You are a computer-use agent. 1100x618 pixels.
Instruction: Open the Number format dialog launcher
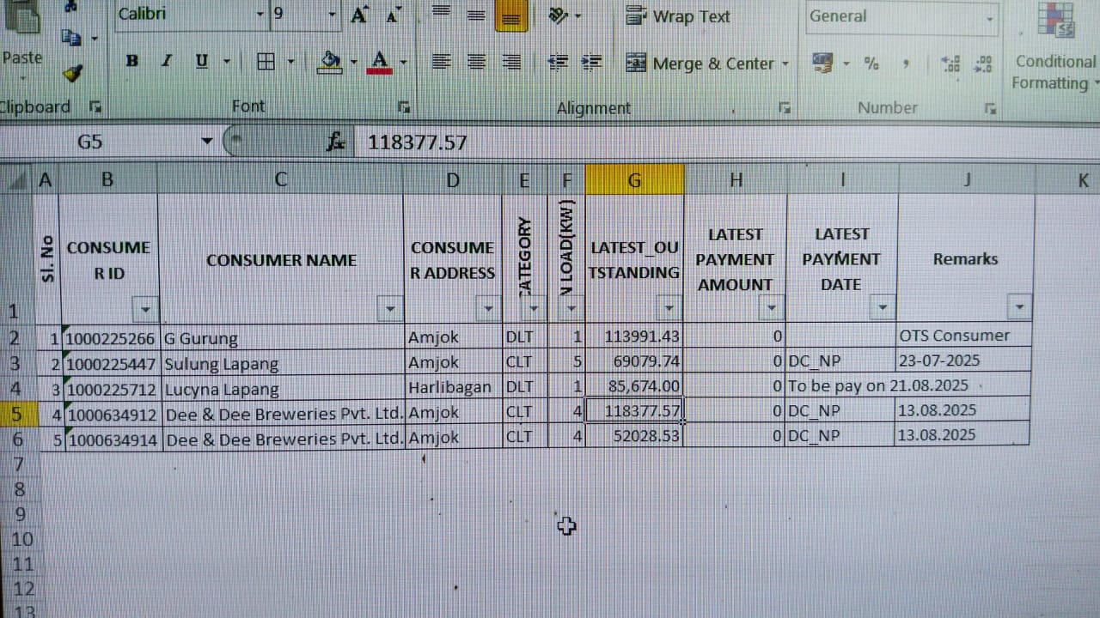(x=991, y=108)
